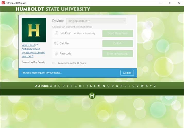
Task: Select letter S in the A-Z Index
Action: point(125,86)
